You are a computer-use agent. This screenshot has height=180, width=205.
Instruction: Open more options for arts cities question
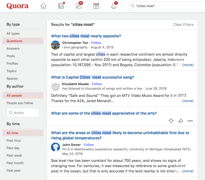(190, 121)
